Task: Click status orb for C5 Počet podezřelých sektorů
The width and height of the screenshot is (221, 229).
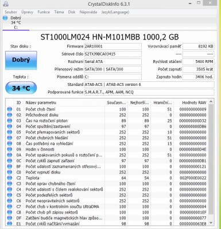Action: click(10, 195)
